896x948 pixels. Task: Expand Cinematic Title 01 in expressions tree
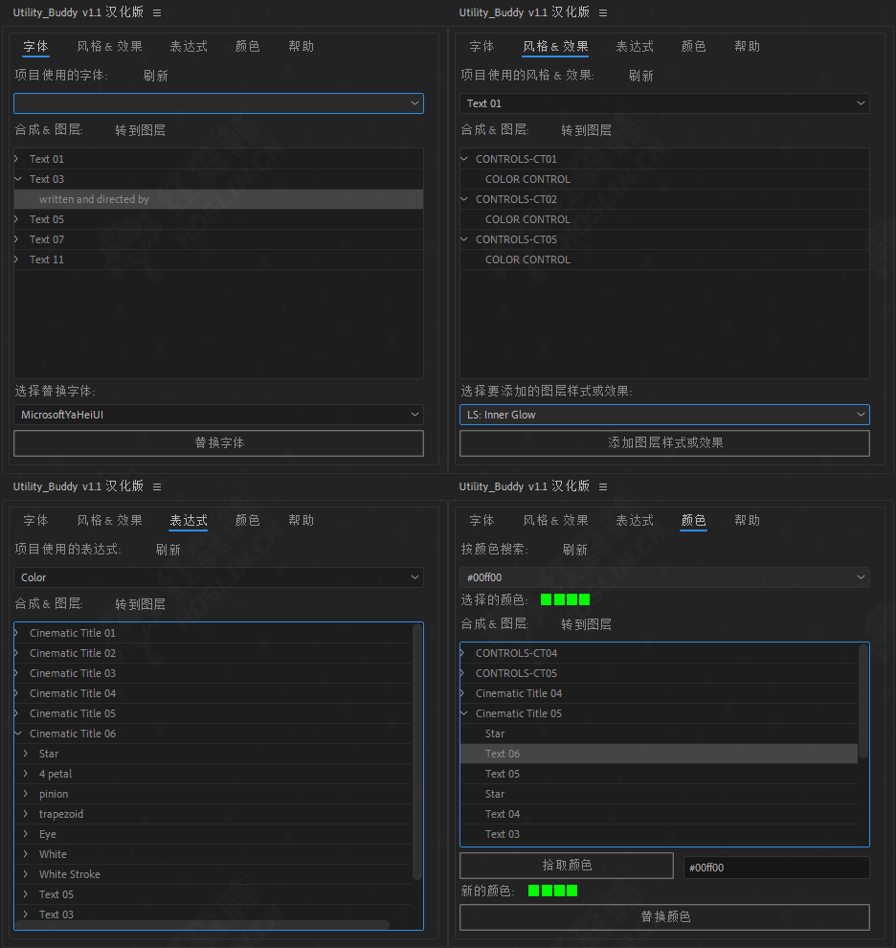pyautogui.click(x=17, y=633)
